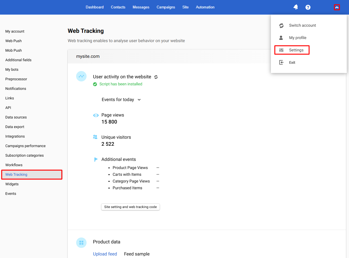
Task: Click the Category Page Views event
Action: point(131,181)
